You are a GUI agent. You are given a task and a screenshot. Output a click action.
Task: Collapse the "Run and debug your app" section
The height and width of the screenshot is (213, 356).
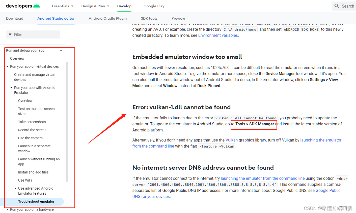(x=61, y=50)
